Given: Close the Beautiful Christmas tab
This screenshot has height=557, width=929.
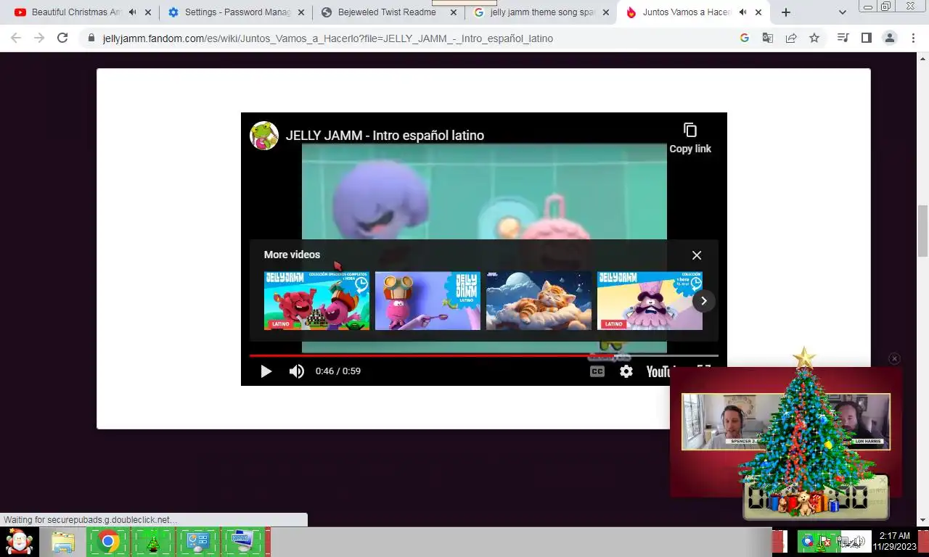Looking at the screenshot, I should point(149,12).
